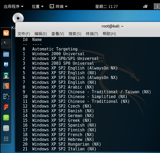
Task: Open the 文件(F) menu
Action: [x=24, y=34]
